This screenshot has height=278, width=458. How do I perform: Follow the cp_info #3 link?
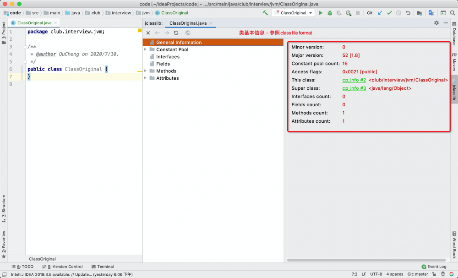tap(354, 88)
